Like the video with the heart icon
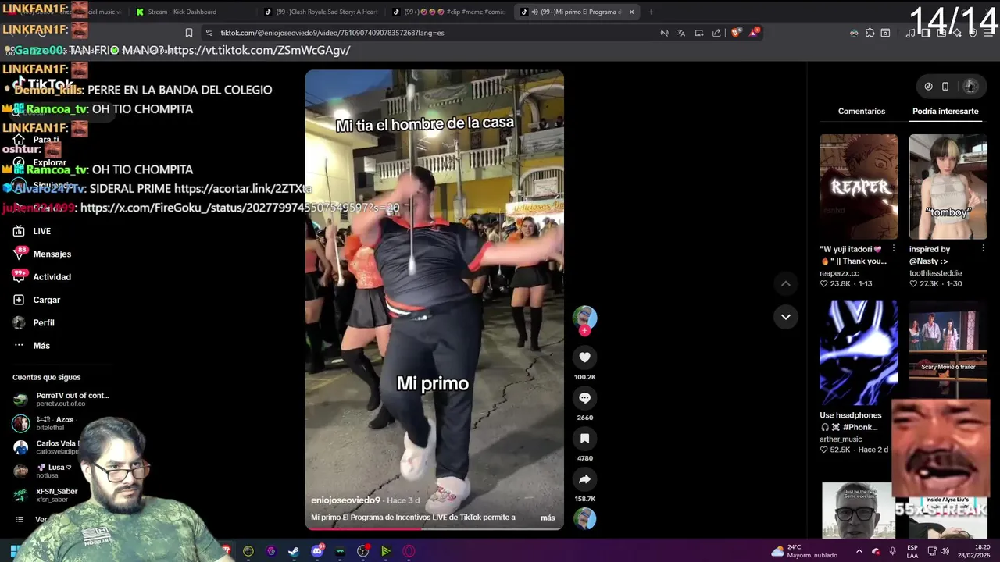 (584, 357)
